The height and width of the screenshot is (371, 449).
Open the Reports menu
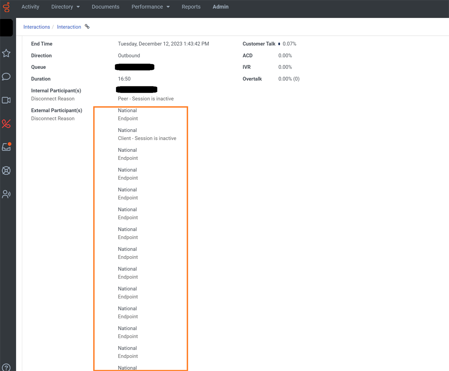[x=191, y=7]
